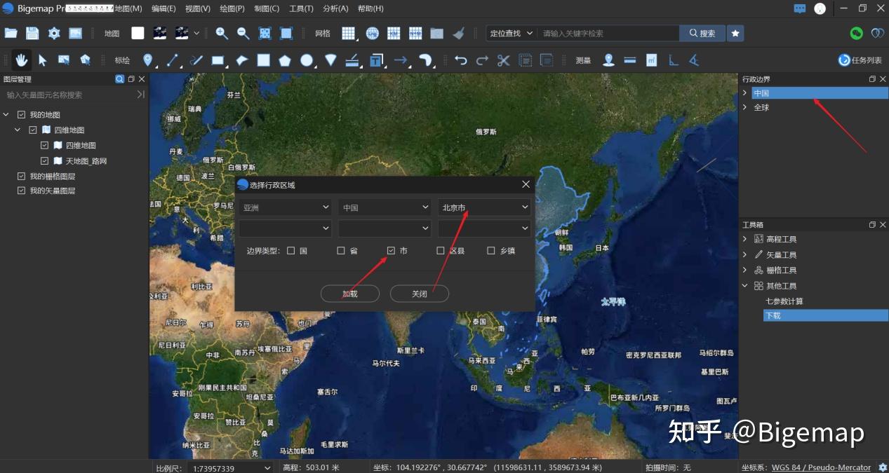The width and height of the screenshot is (889, 473).
Task: Click the redo arrow icon
Action: pyautogui.click(x=482, y=60)
